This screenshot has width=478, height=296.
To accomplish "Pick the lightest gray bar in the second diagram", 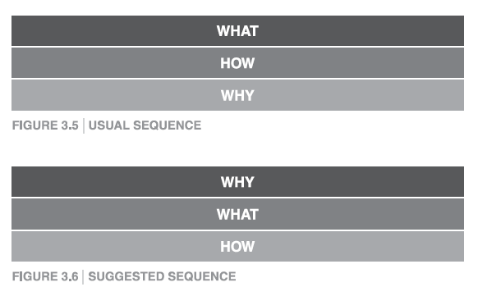I will 237,246.
